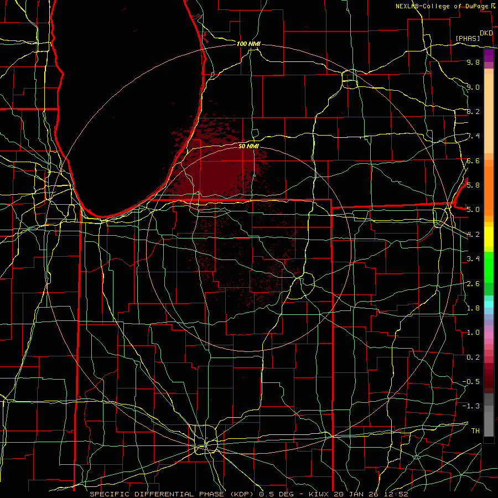
Task: Select the yellow color bar segment beside 4.2
Action: 489,237
